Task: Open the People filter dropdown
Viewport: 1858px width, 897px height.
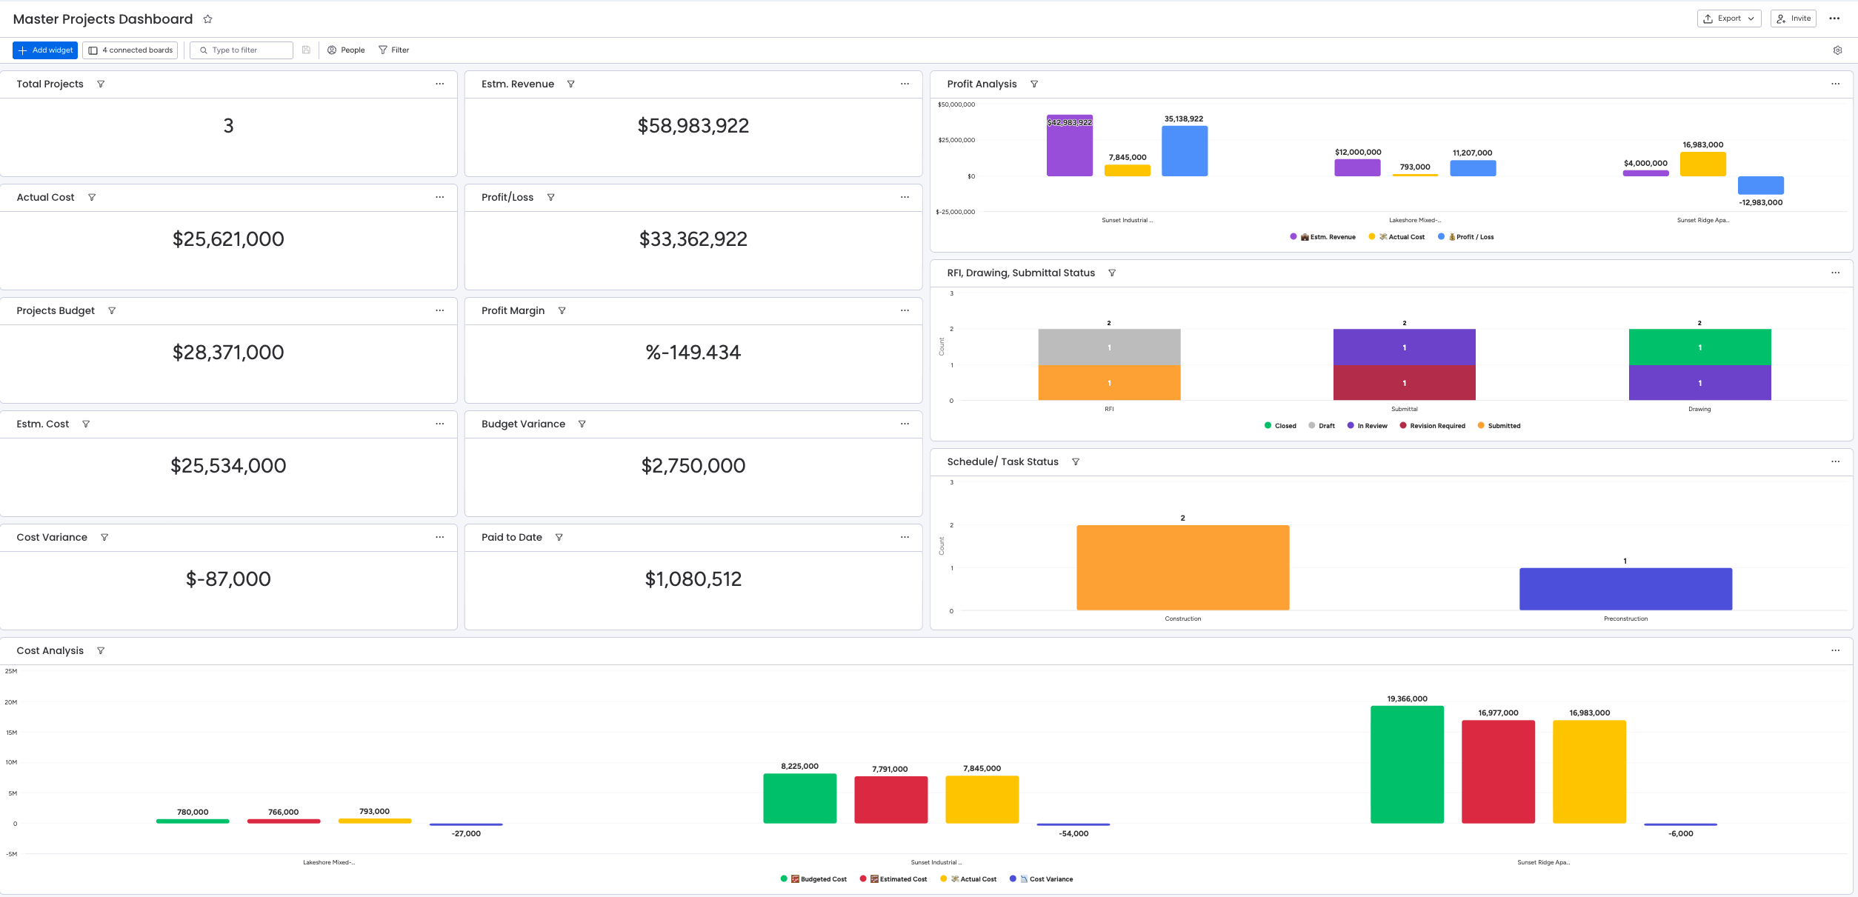Action: coord(346,50)
